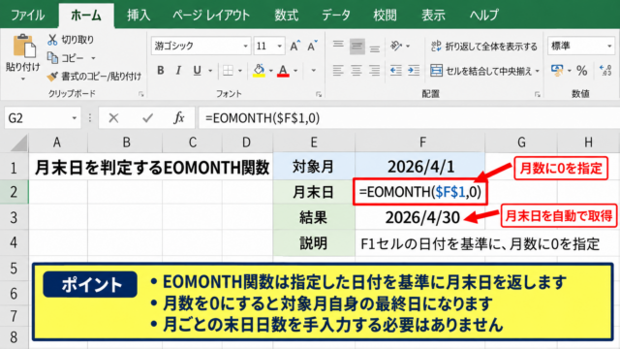Toggle Underline formatting

tap(197, 71)
